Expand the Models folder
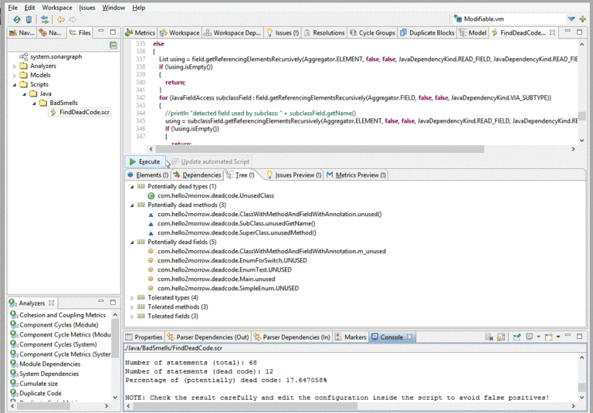Viewport: 593px width, 413px height. click(x=15, y=76)
